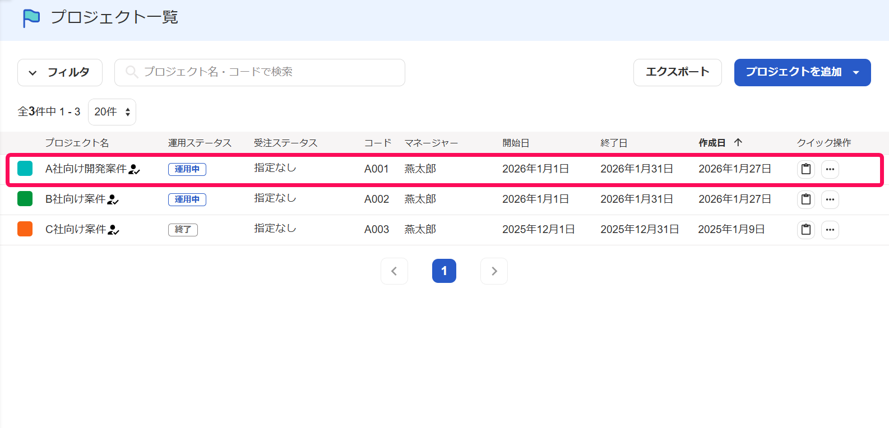The image size is (889, 428).
Task: Open the A社向け開発案件 project
Action: [x=86, y=169]
